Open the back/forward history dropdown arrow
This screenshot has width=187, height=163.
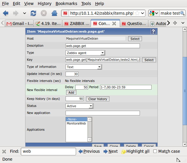coord(25,13)
